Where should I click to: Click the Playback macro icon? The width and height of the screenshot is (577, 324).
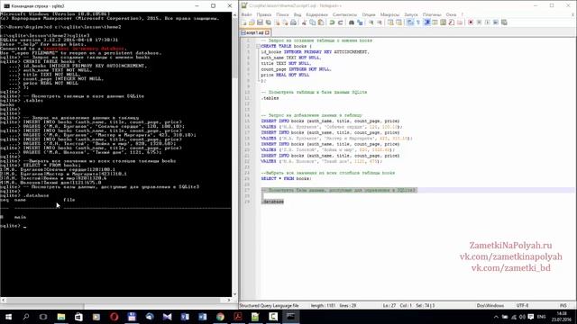coord(488,22)
